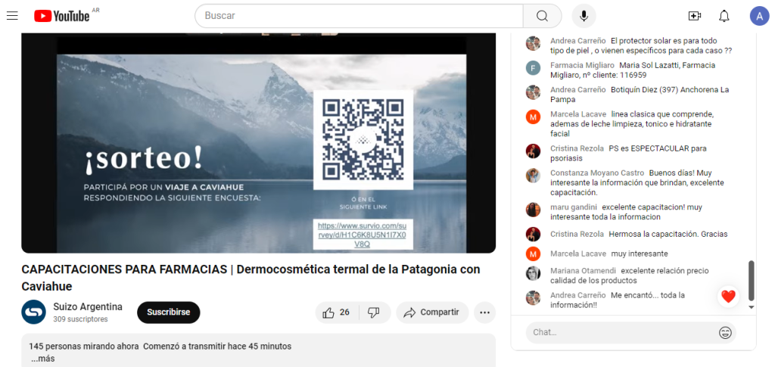Image resolution: width=775 pixels, height=367 pixels.
Task: Open notifications bell
Action: click(724, 16)
